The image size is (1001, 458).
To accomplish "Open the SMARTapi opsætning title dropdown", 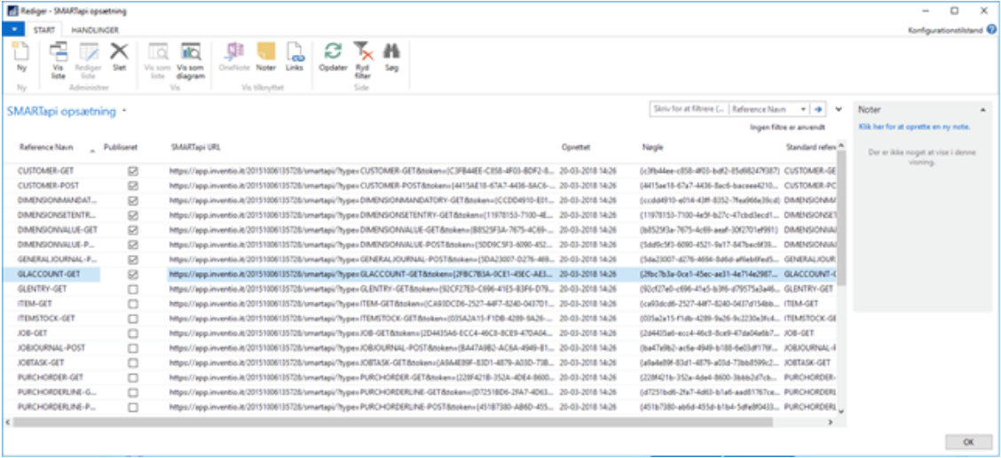I will point(124,111).
